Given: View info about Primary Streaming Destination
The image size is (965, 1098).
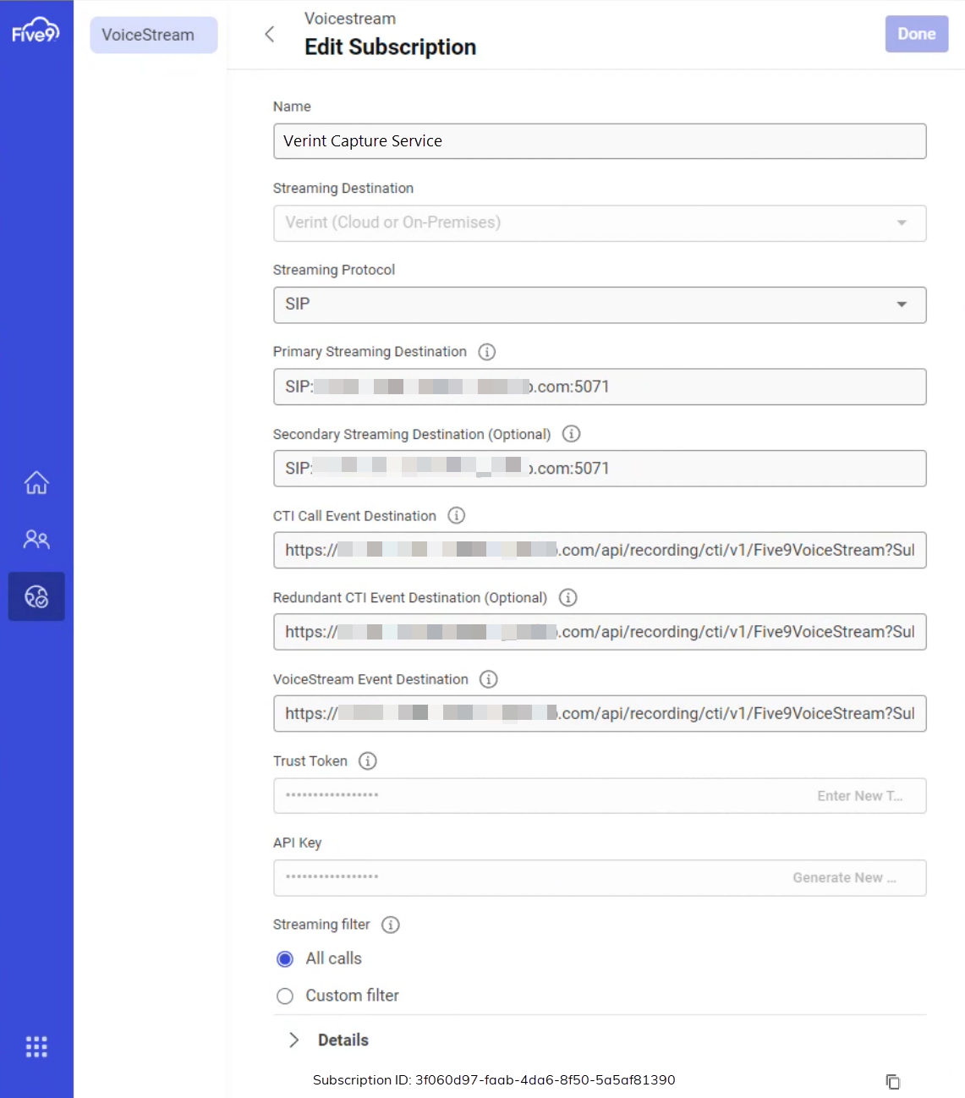Looking at the screenshot, I should (486, 352).
